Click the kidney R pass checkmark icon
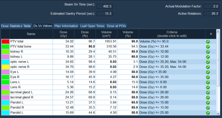The image size is (222, 118). coord(208,52)
